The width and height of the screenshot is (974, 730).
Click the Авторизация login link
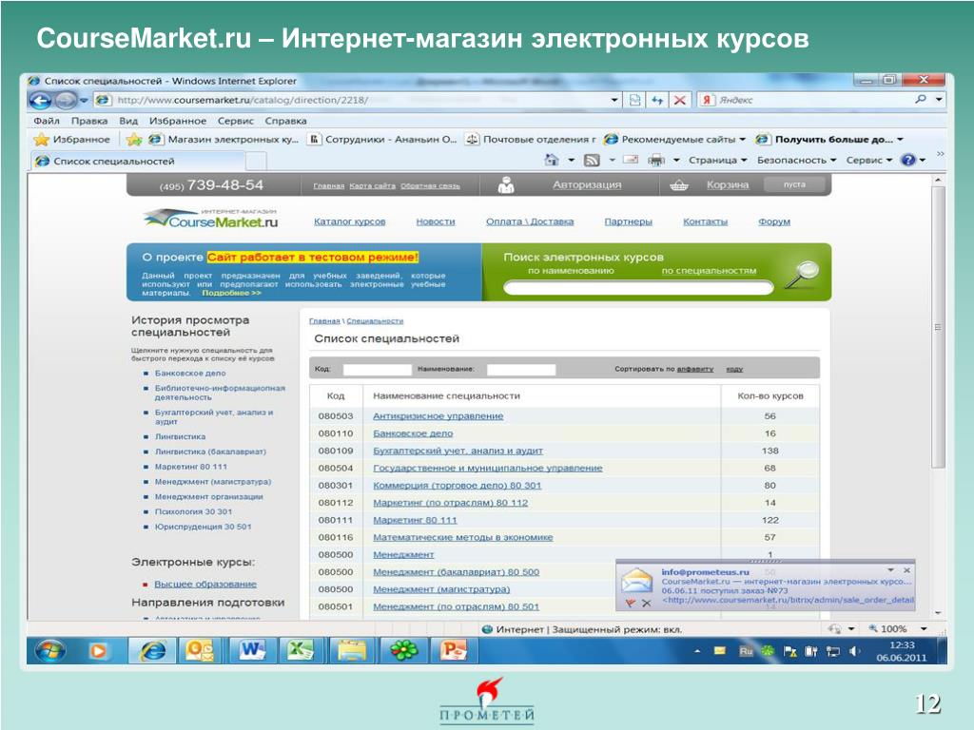(587, 185)
